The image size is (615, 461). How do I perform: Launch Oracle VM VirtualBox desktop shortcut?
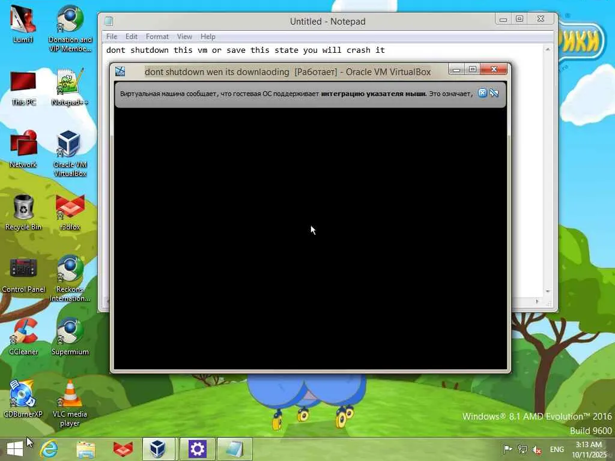coord(70,154)
